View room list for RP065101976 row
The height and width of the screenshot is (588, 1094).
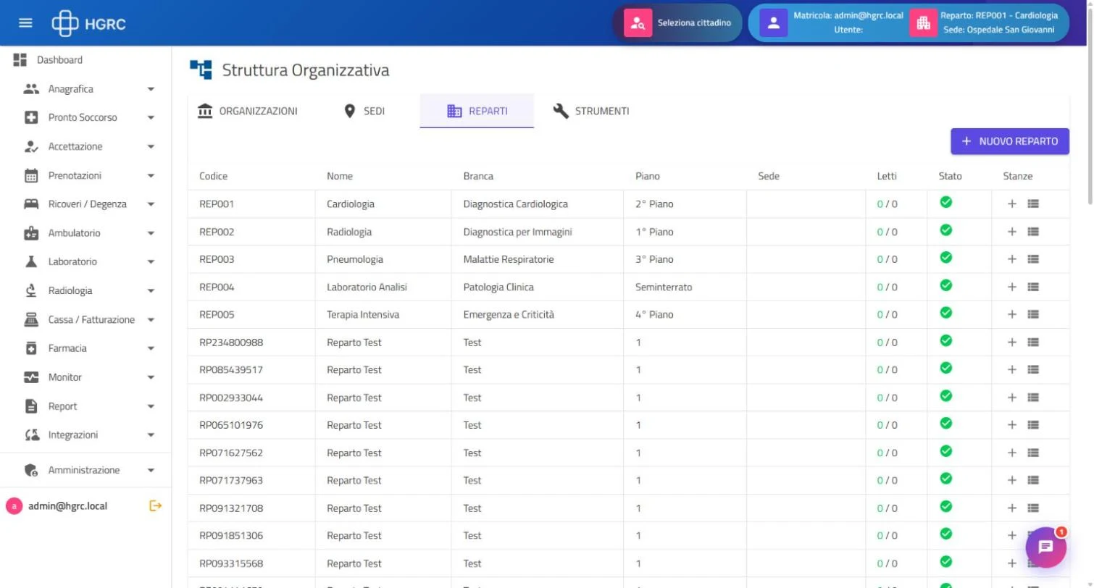[1033, 425]
